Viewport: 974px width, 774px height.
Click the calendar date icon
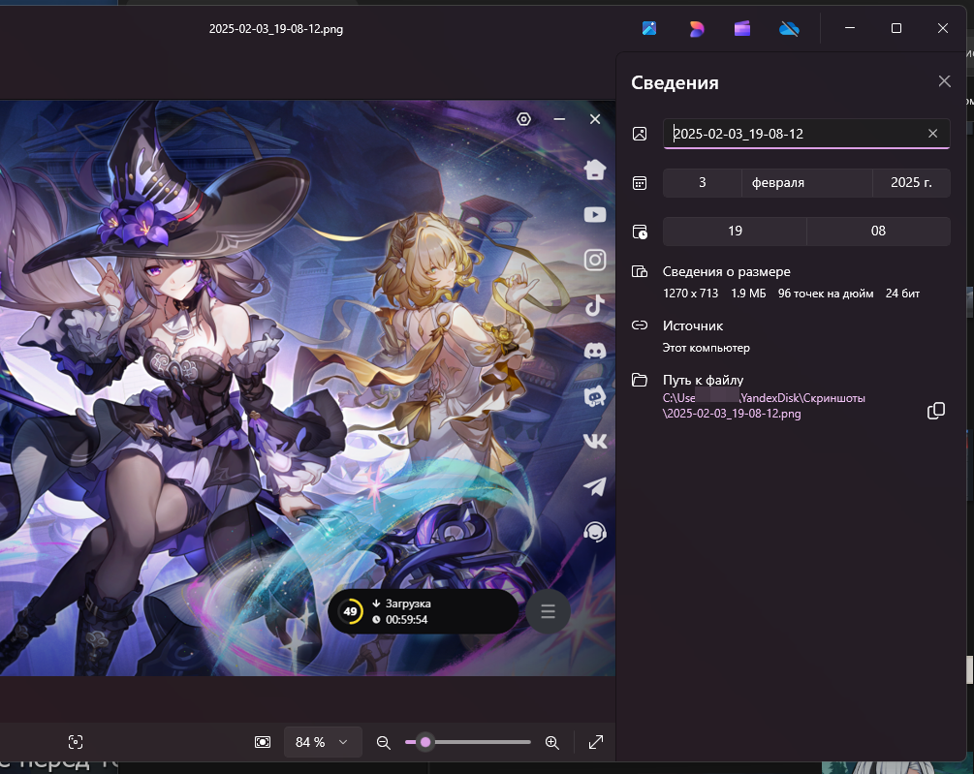(640, 182)
